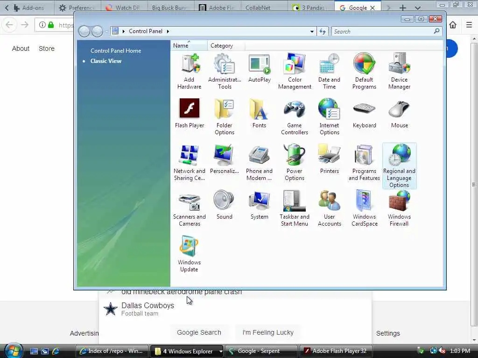Screen dimensions: 478x358
Task: Expand the address bar history dropdown
Action: pos(312,31)
